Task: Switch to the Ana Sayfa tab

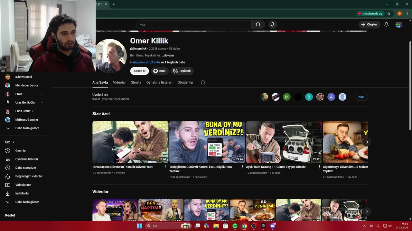Action: pyautogui.click(x=100, y=82)
